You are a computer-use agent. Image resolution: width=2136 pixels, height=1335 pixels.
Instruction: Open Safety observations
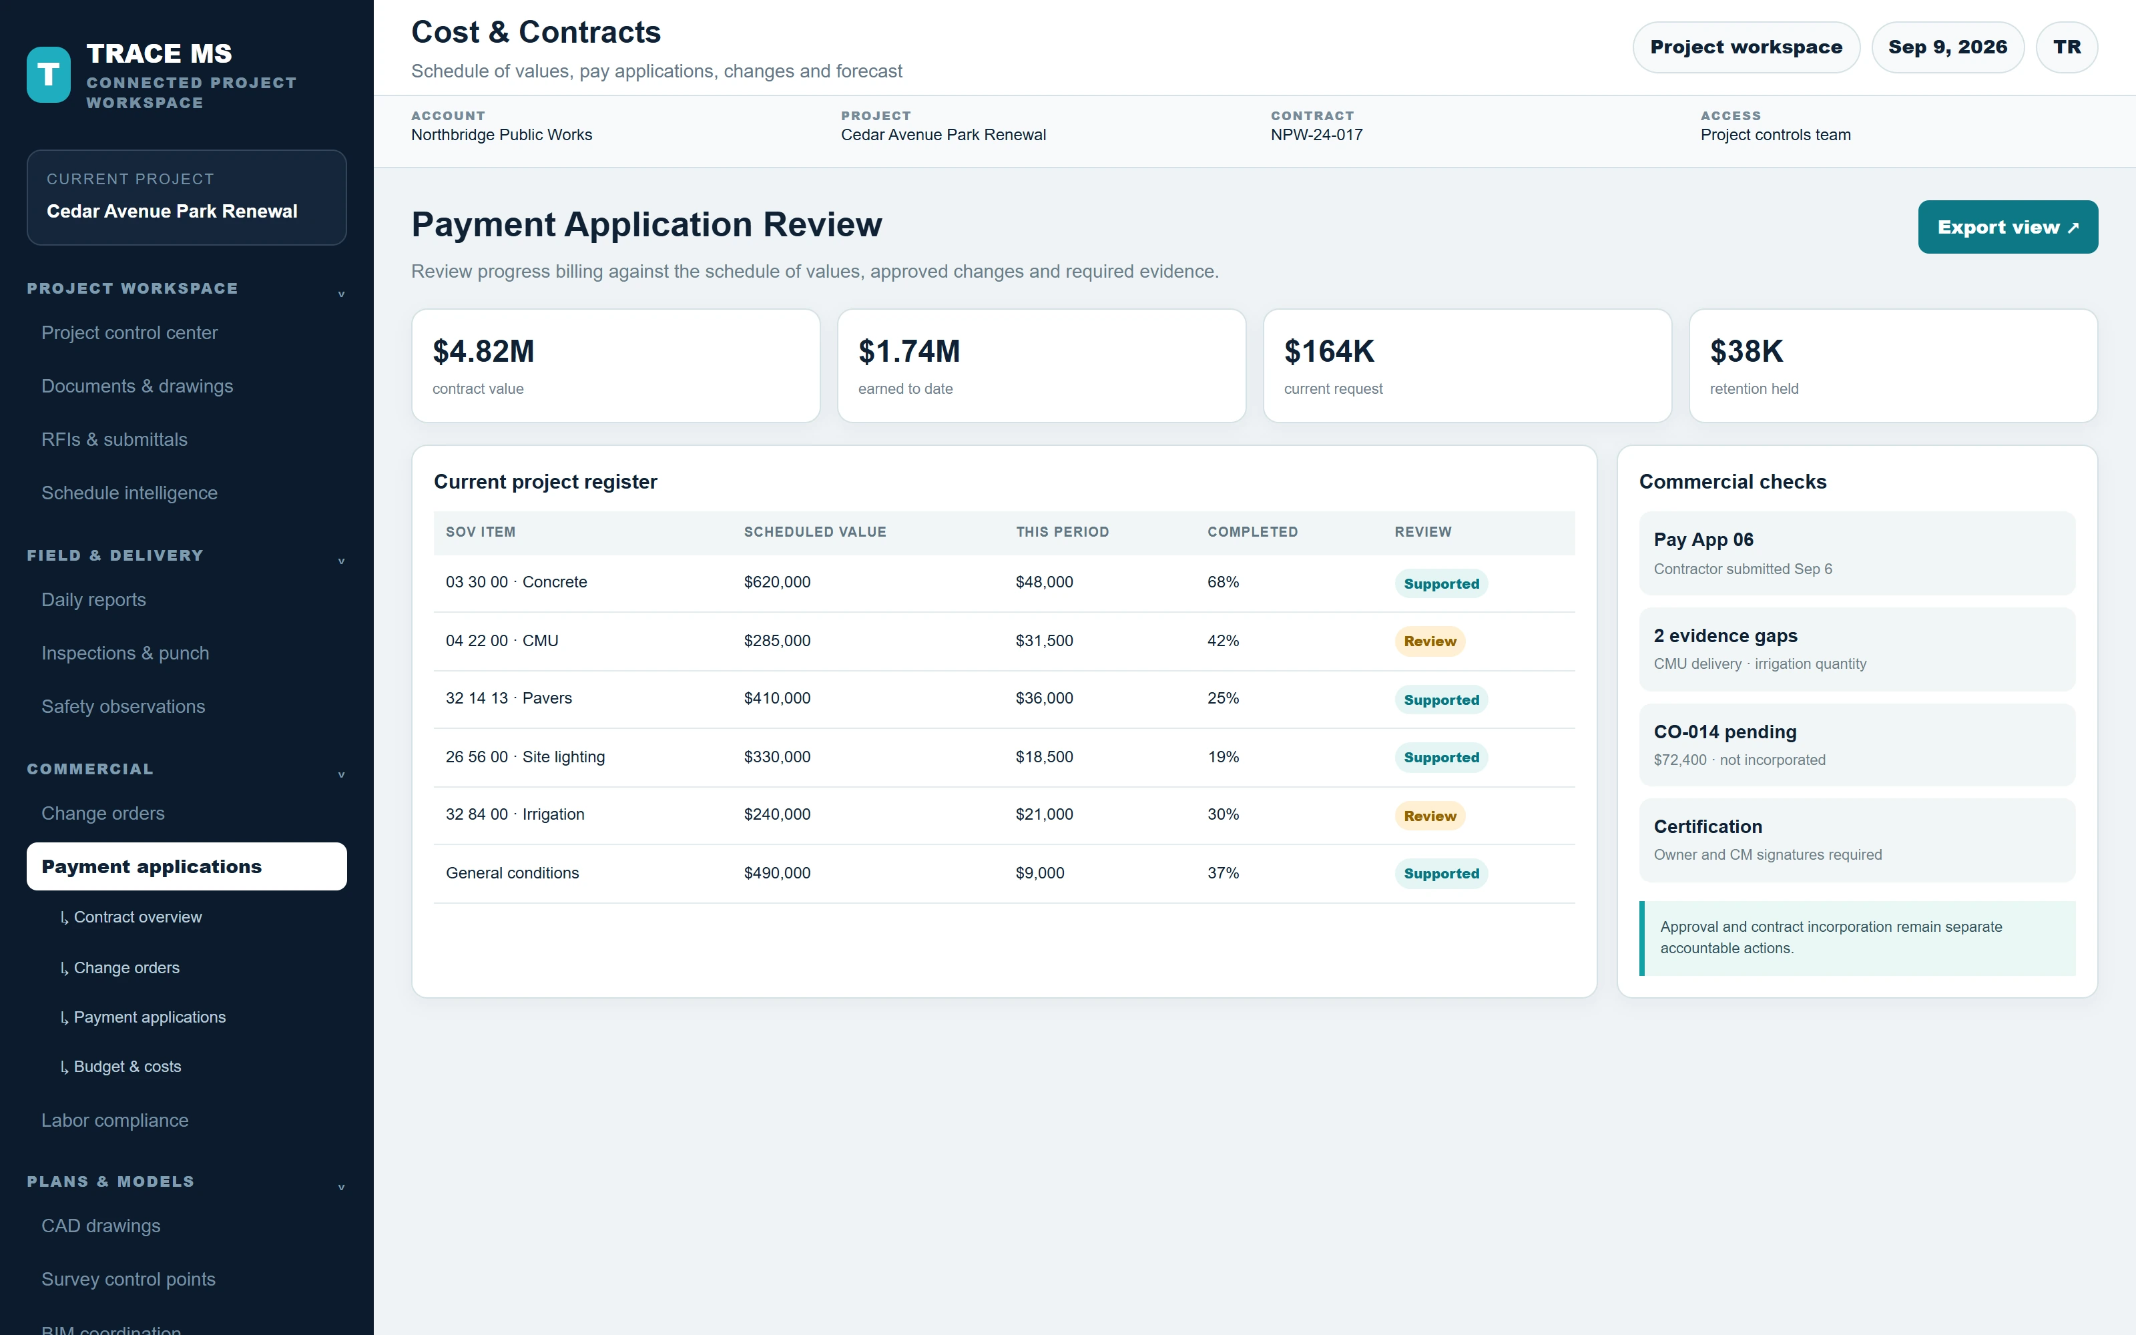point(186,706)
